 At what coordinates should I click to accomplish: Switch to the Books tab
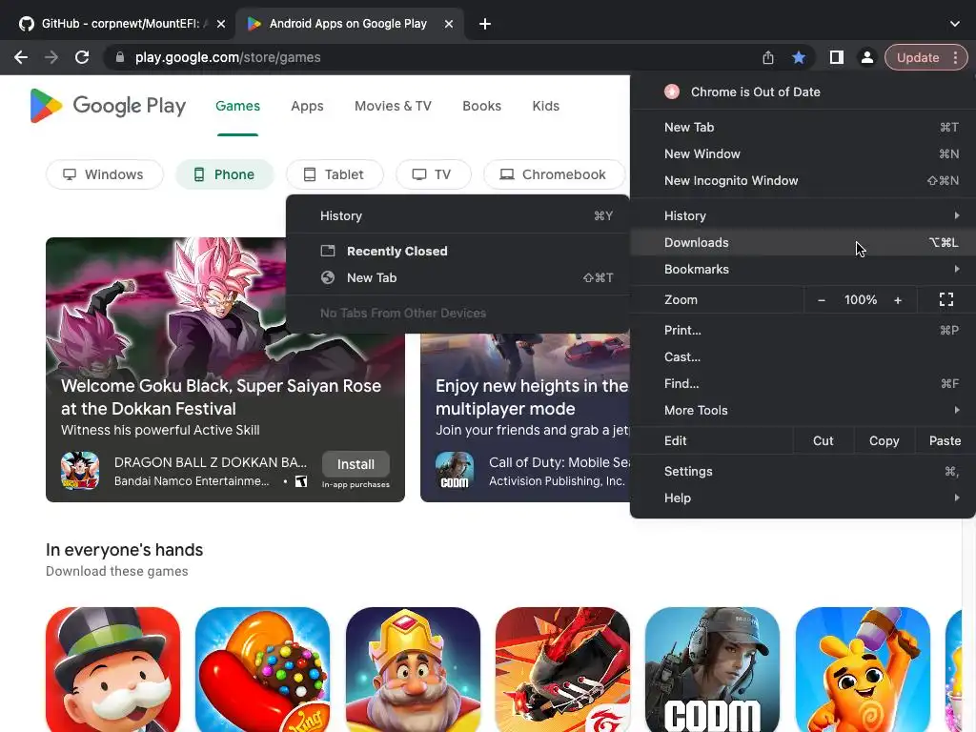tap(481, 106)
